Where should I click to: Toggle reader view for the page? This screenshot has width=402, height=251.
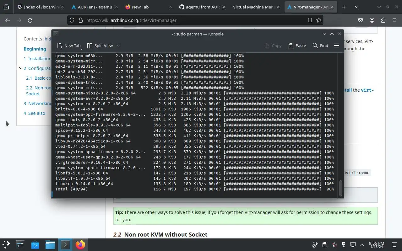point(310,20)
